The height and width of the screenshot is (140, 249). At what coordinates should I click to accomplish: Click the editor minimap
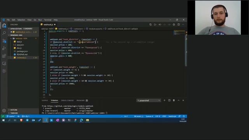179,33
